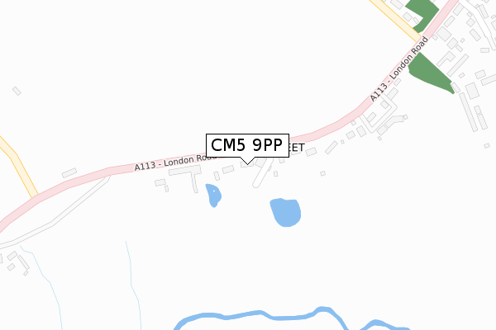Click the isolated diamond-shaped building in the open field

(17, 91)
